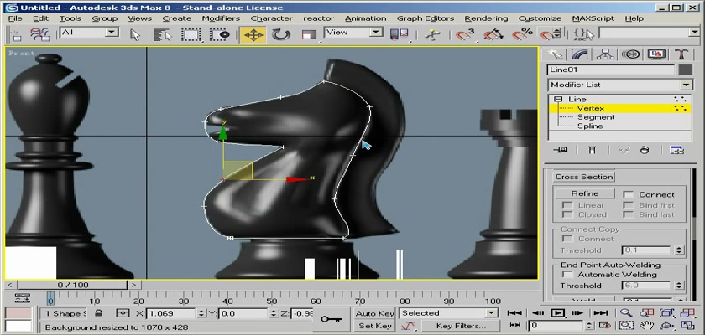Viewport: 705px width, 335px height.
Task: Open the Modifiers menu
Action: coord(221,18)
